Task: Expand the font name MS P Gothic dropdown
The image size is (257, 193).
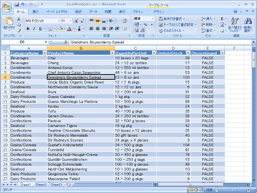Action: (x=59, y=21)
